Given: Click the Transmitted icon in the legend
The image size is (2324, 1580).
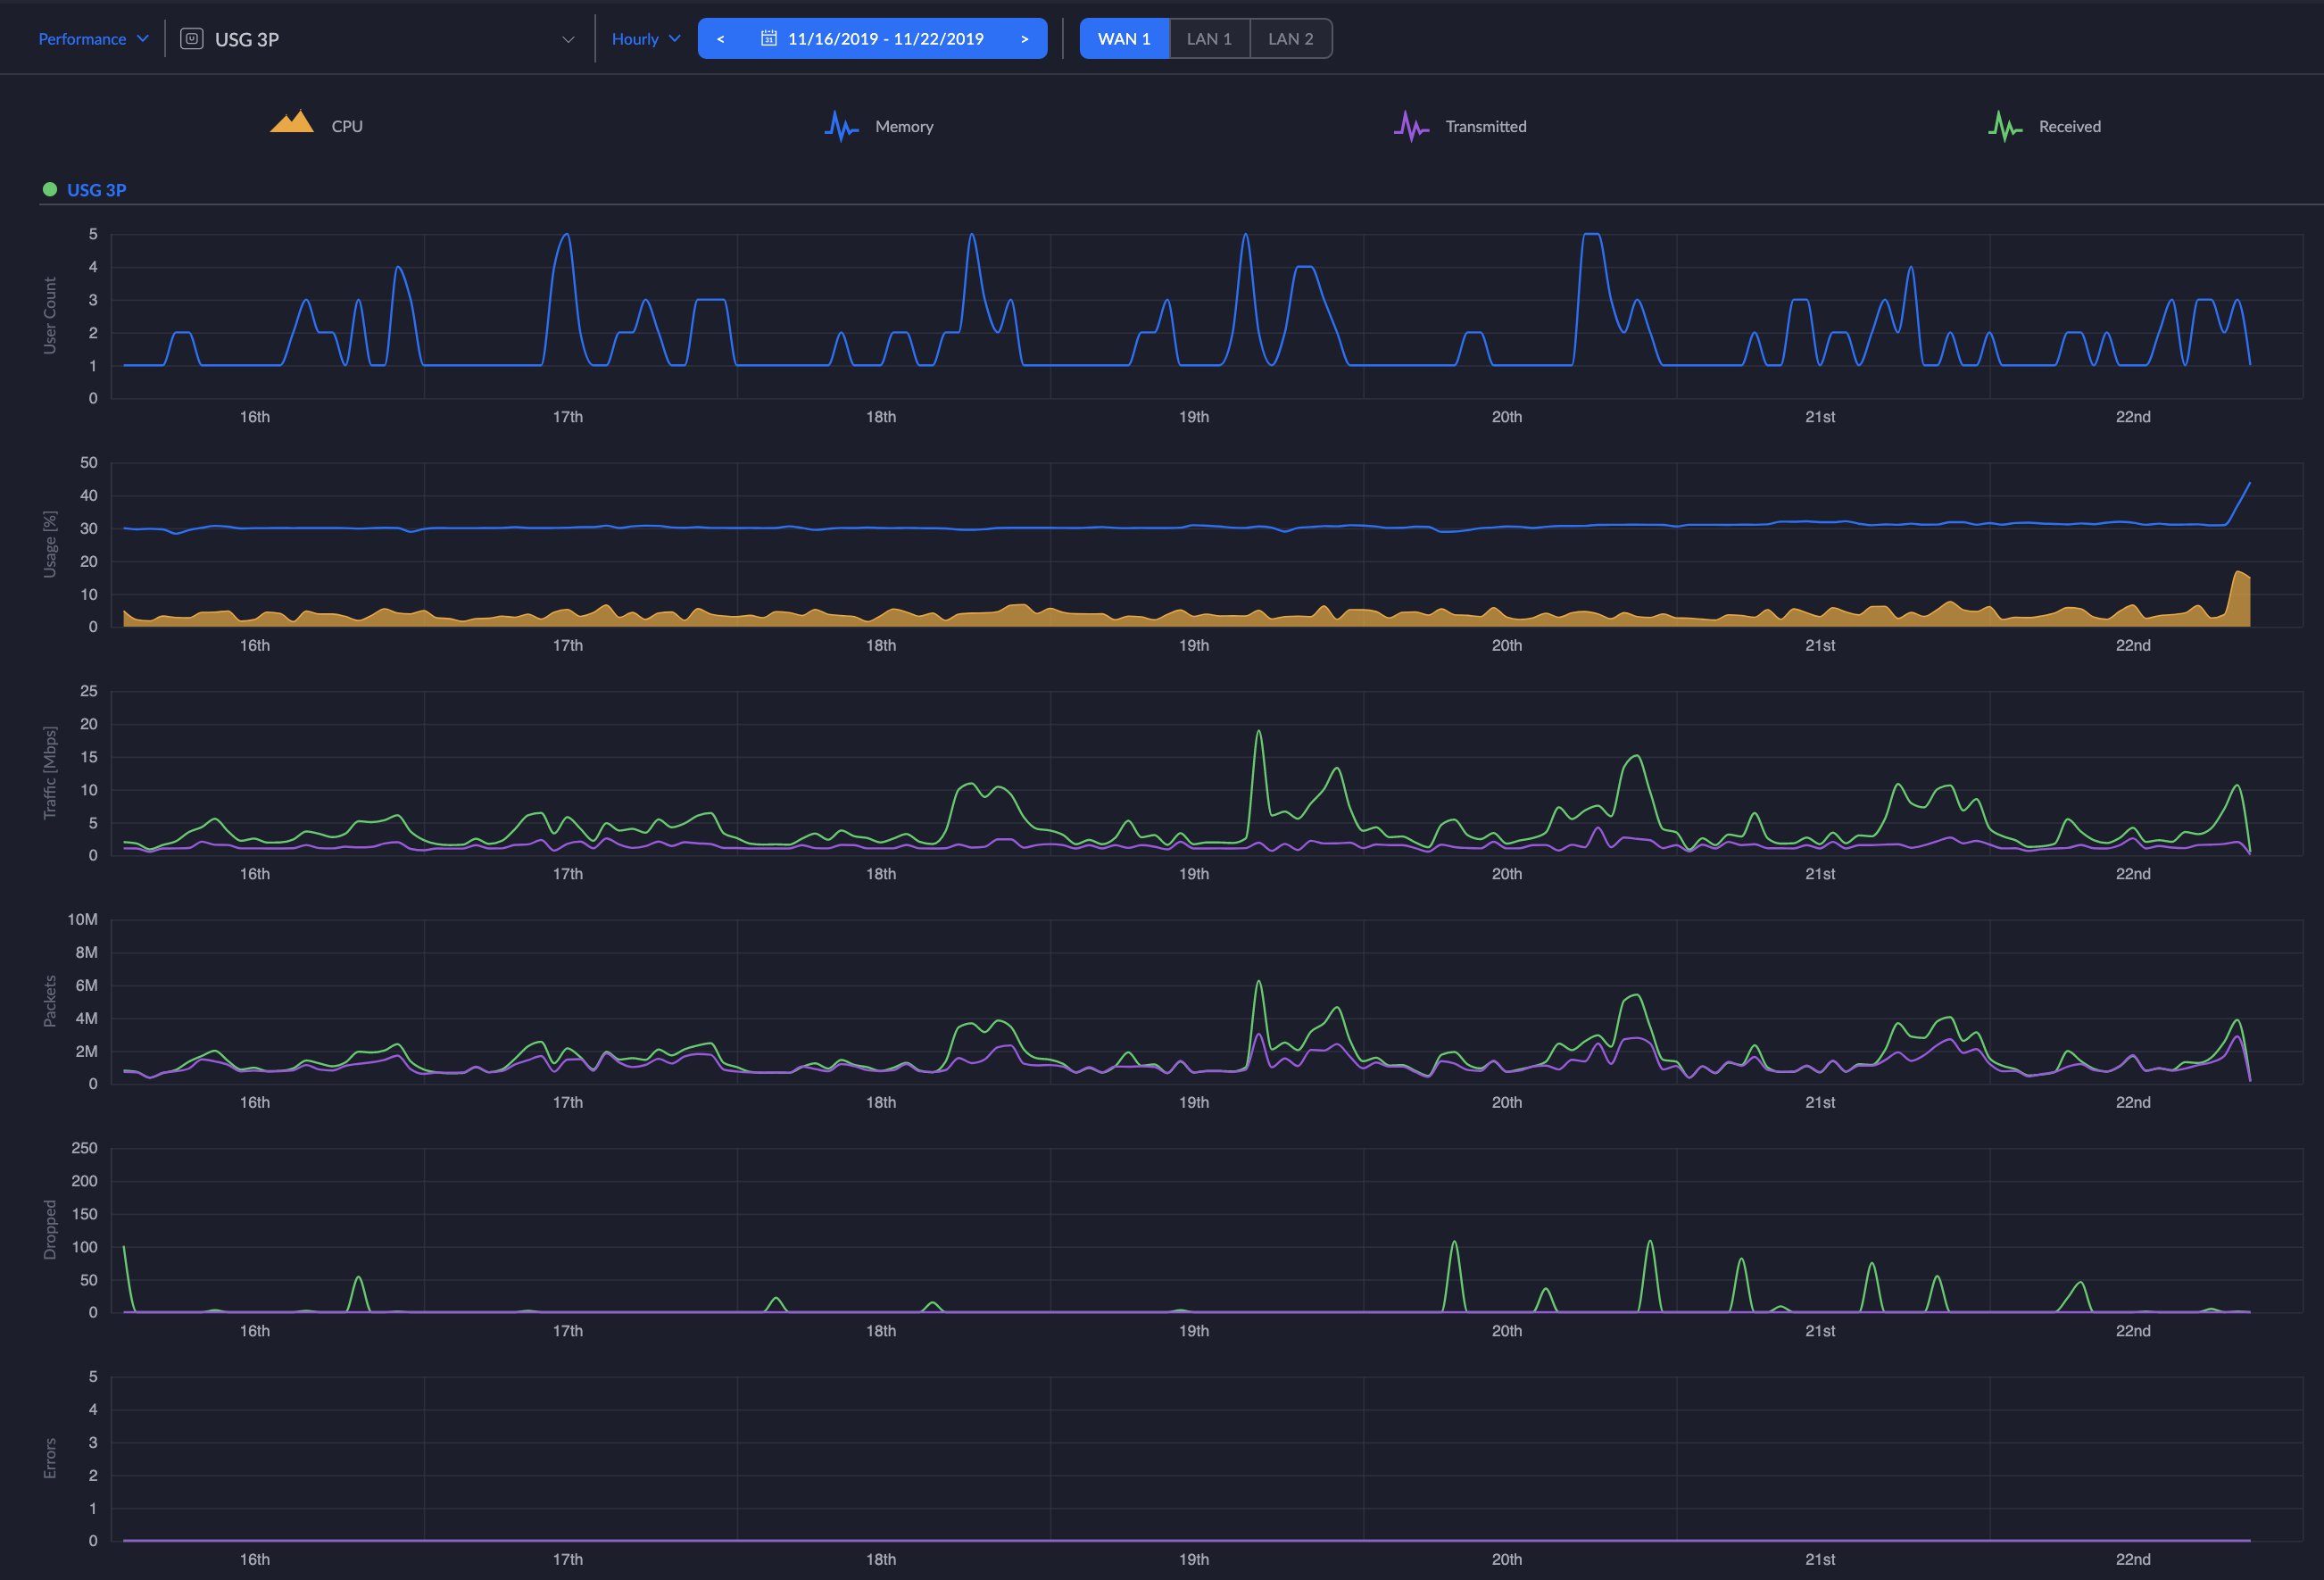Looking at the screenshot, I should click(1411, 123).
